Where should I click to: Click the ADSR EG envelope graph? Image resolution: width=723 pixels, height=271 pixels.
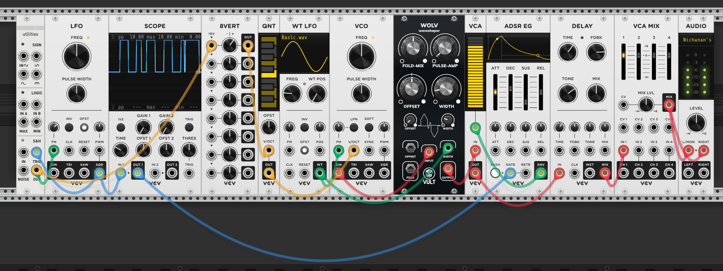(x=518, y=47)
